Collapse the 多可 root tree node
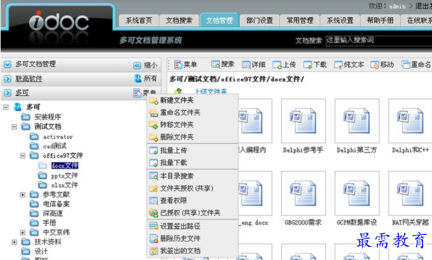The width and height of the screenshot is (432, 260). 6,107
